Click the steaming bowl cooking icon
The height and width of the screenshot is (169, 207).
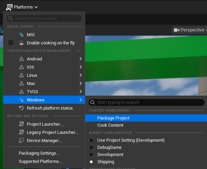coord(21,43)
